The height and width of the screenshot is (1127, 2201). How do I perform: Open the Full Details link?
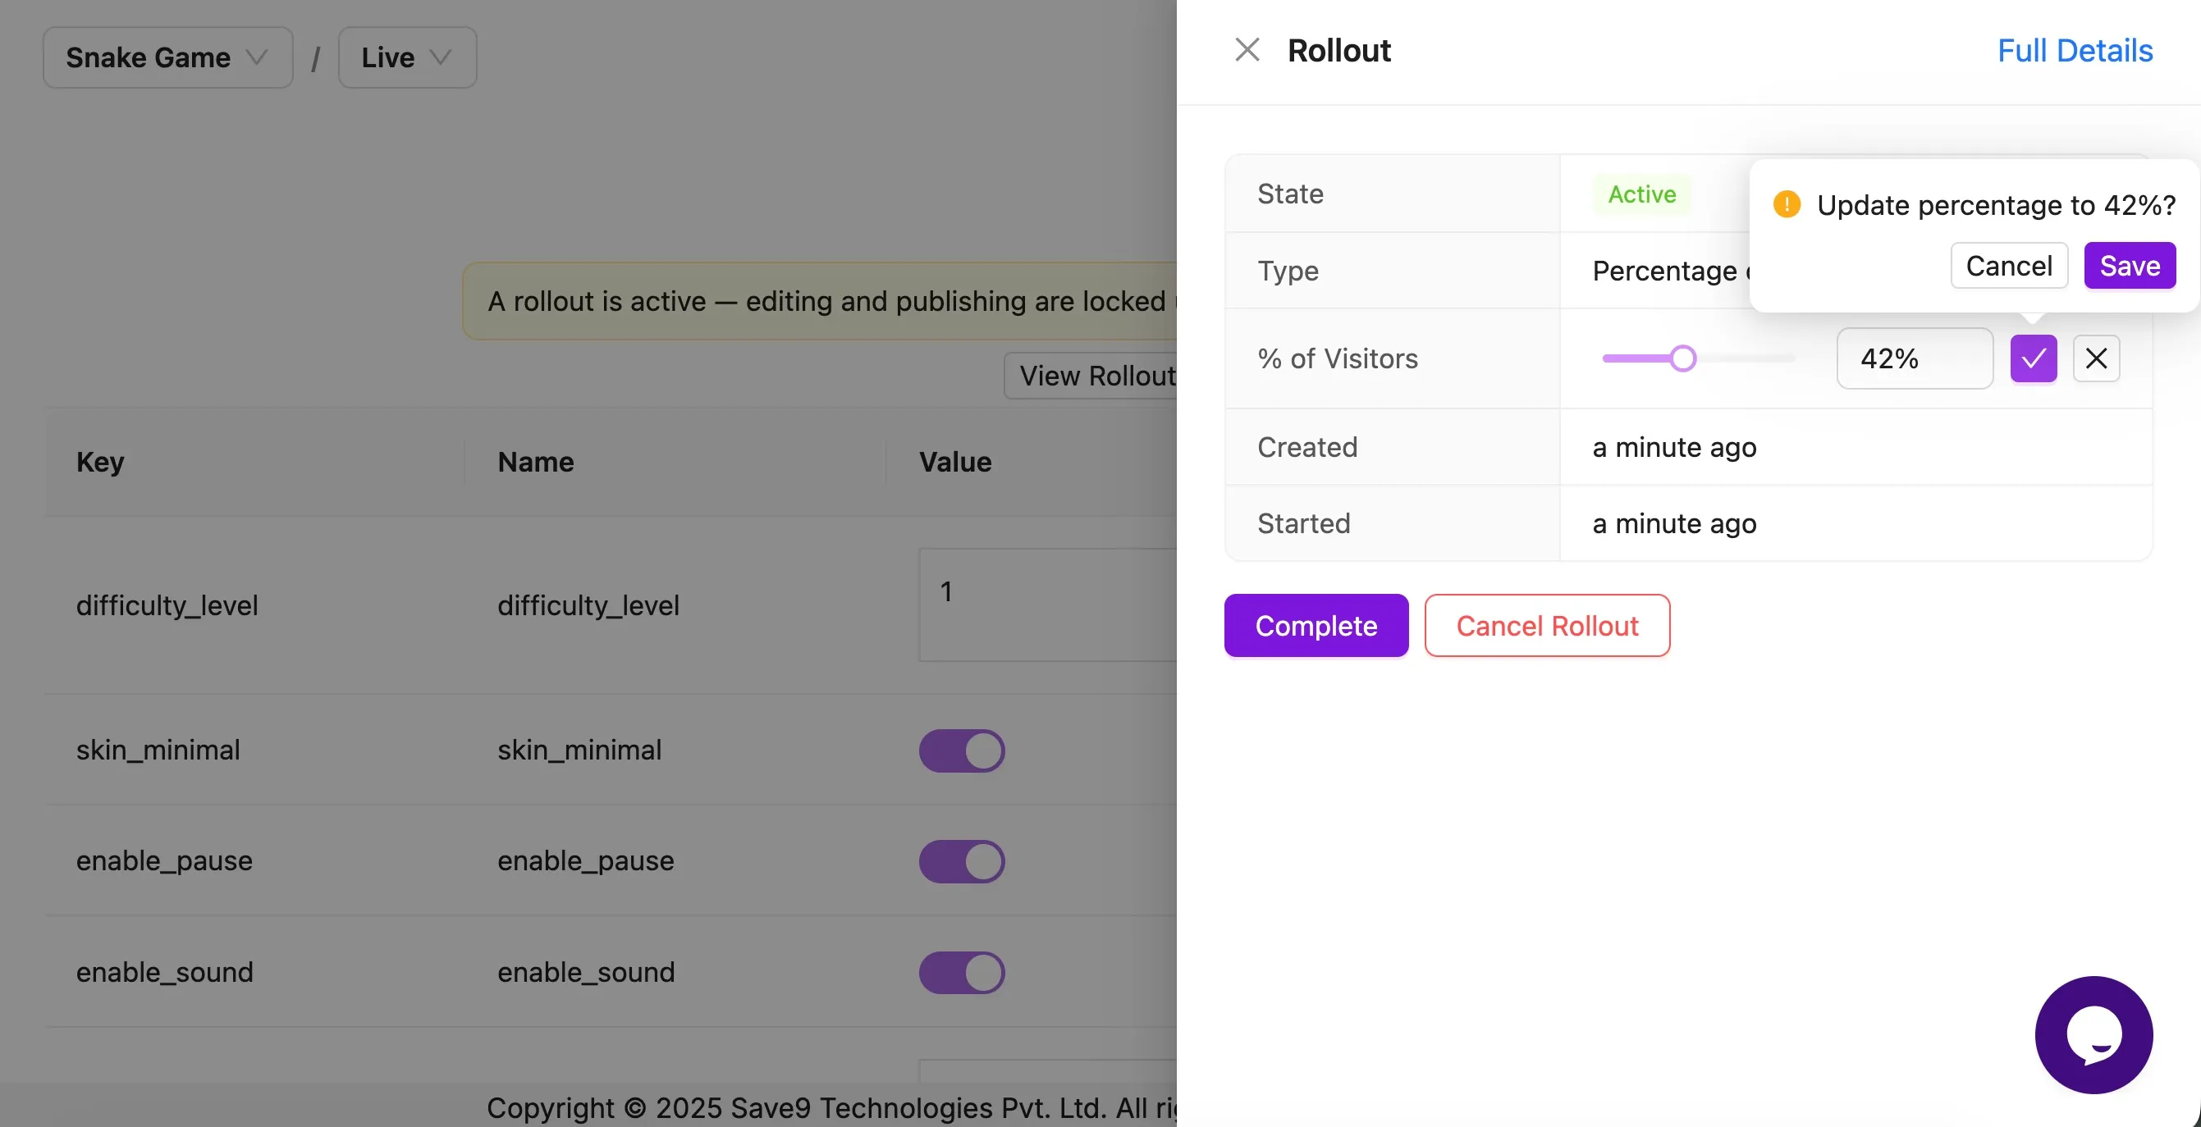click(x=2075, y=50)
